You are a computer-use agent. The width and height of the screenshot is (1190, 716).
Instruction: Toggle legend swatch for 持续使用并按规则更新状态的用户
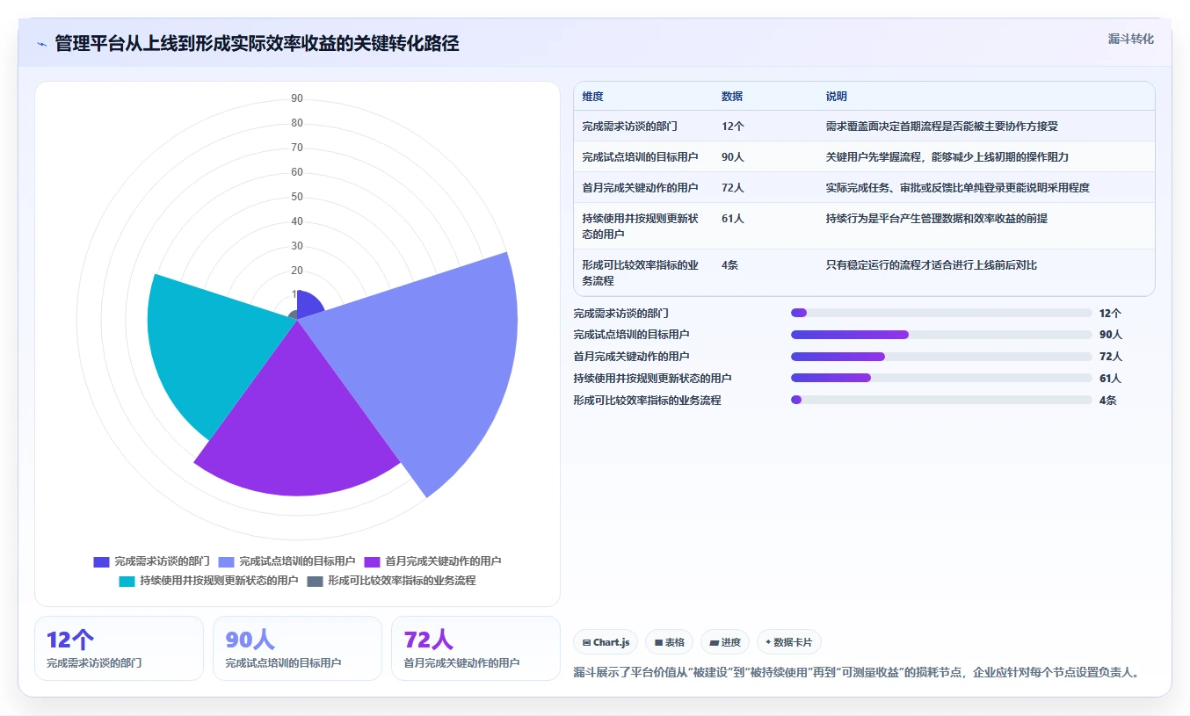pos(127,581)
